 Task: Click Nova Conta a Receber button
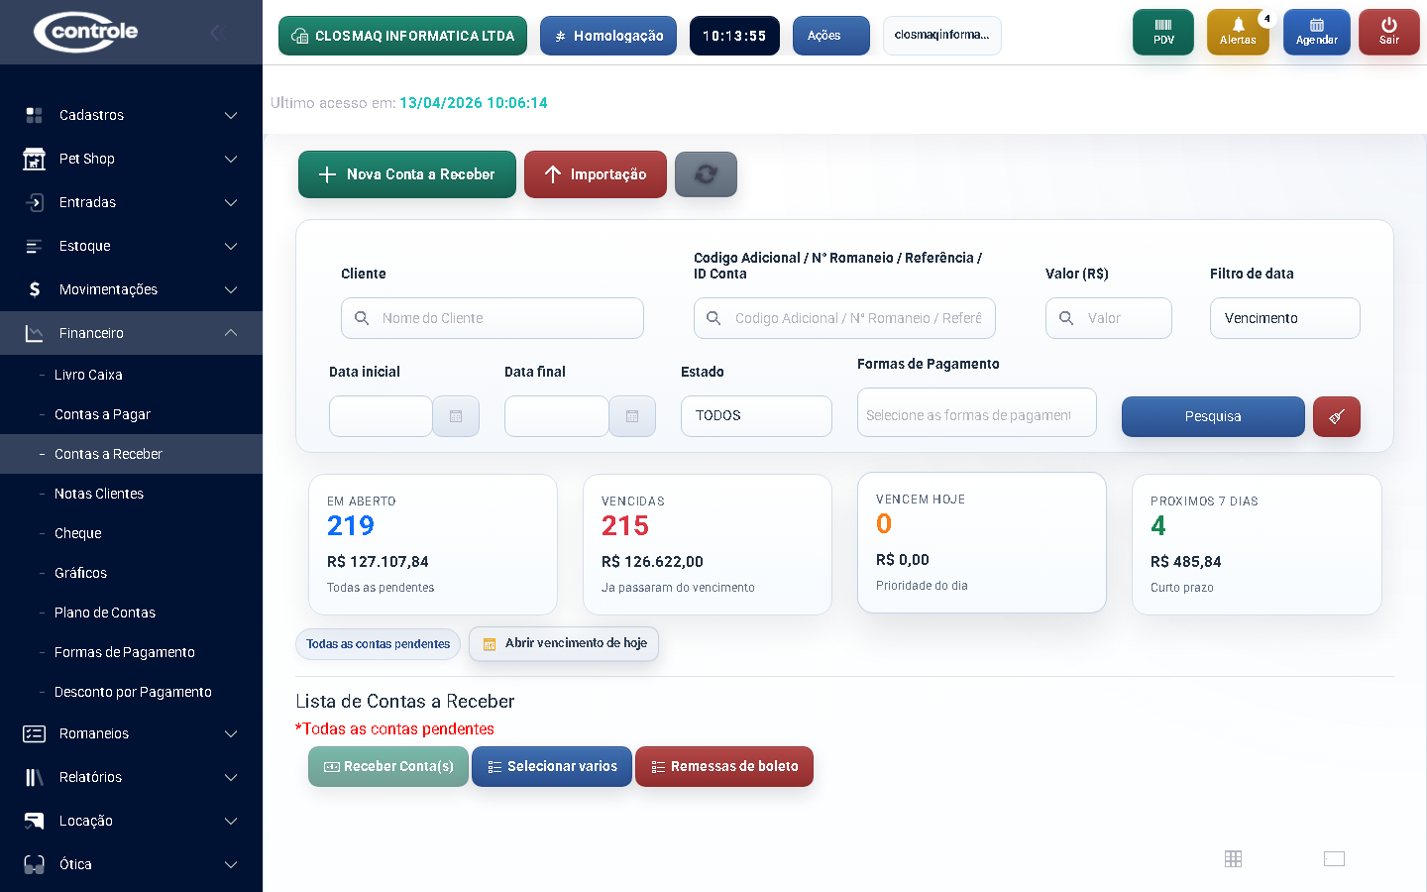pos(406,174)
